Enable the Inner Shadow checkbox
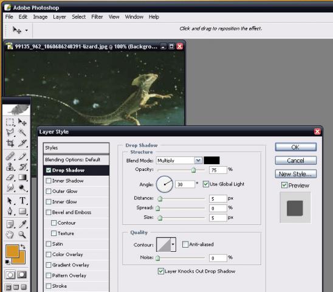Image resolution: width=333 pixels, height=292 pixels. (49, 181)
